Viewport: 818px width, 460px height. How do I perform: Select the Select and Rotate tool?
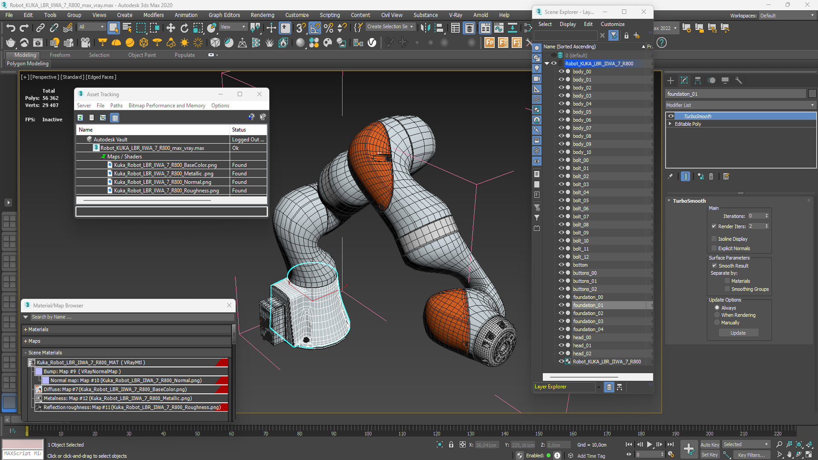[x=184, y=28]
